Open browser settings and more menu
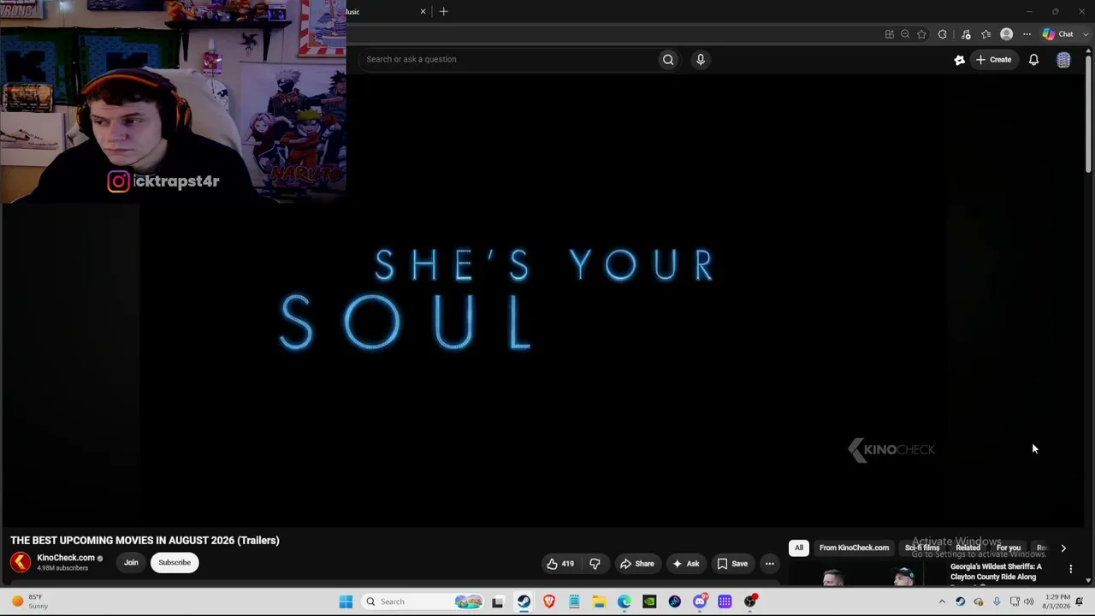This screenshot has width=1095, height=616. (1027, 34)
